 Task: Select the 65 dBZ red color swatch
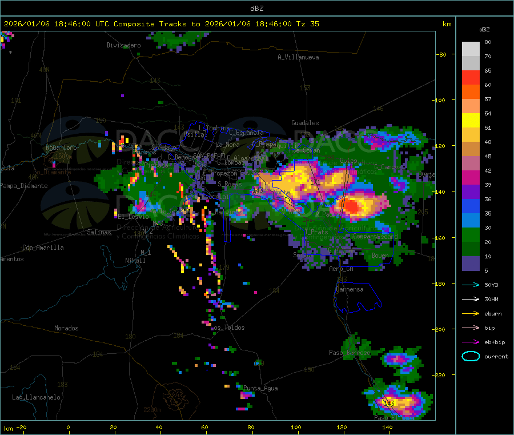(471, 77)
